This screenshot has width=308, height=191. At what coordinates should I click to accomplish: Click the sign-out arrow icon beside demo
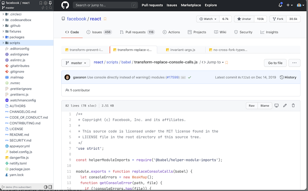(x=3, y=187)
